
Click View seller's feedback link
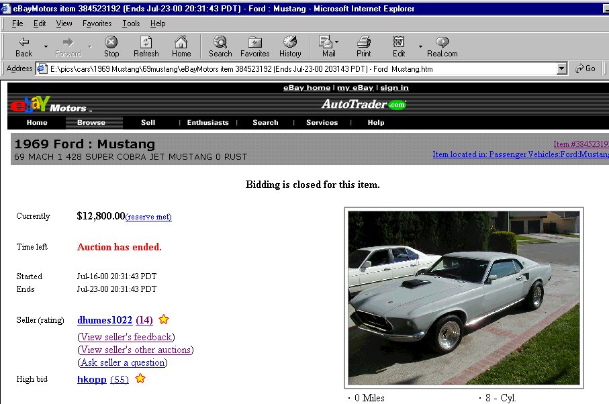[x=126, y=337]
